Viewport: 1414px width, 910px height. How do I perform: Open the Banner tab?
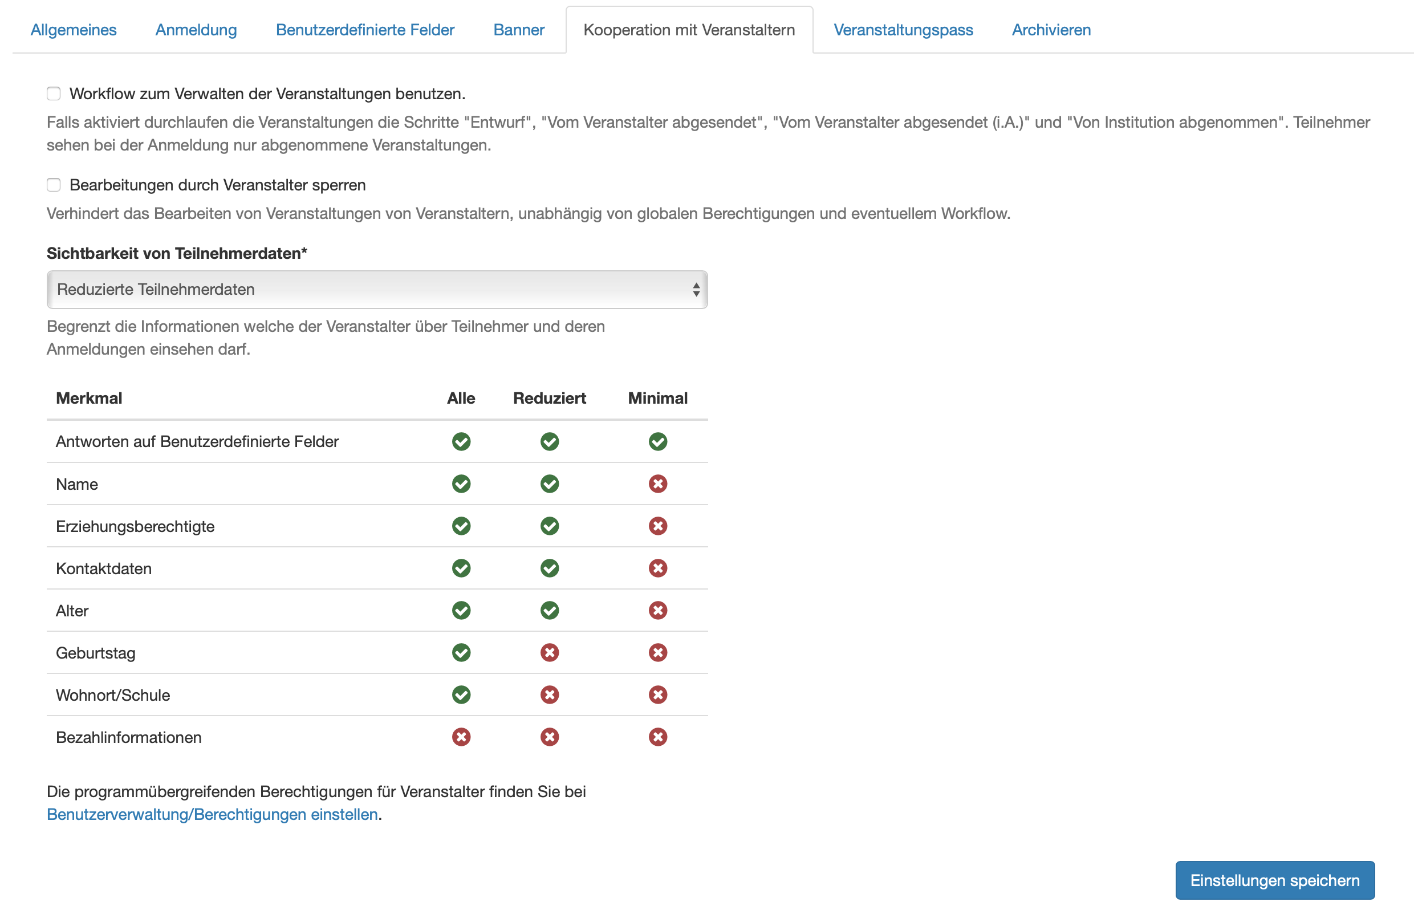pos(518,30)
